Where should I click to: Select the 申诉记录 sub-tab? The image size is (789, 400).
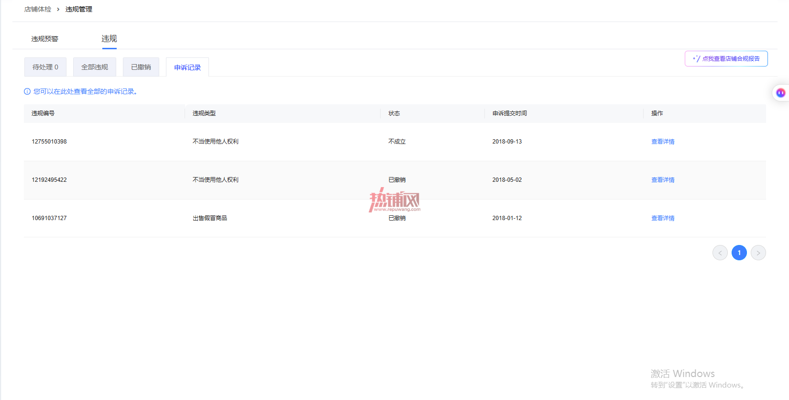click(187, 67)
